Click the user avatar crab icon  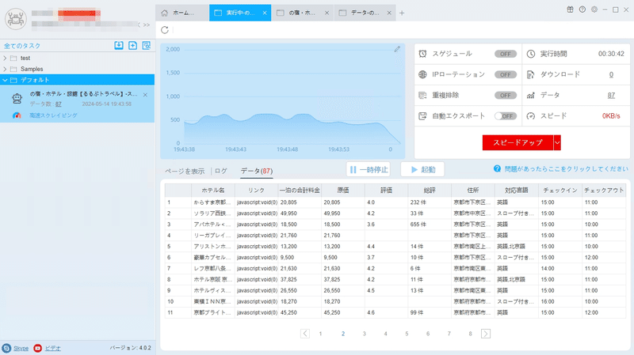coord(16,18)
